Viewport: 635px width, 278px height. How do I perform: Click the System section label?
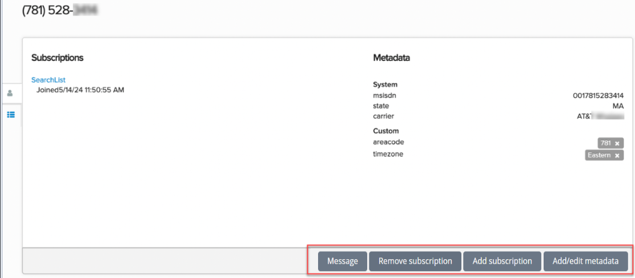coord(385,84)
